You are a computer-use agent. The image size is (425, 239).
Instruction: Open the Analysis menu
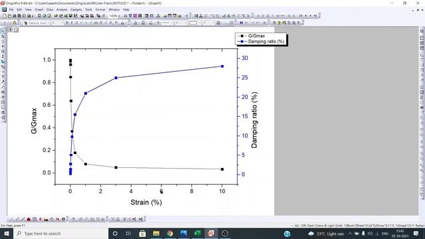pos(62,9)
